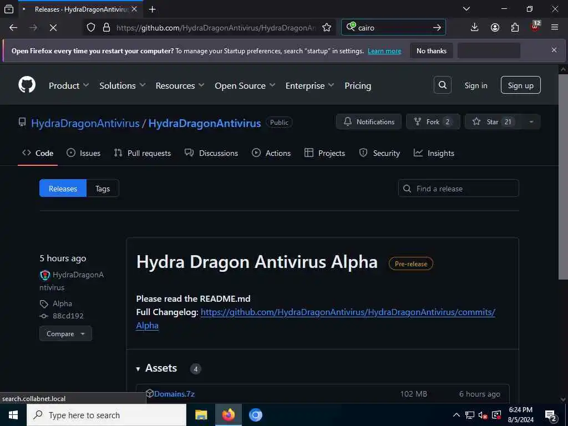Open the Security tab
This screenshot has width=568, height=426.
click(379, 153)
